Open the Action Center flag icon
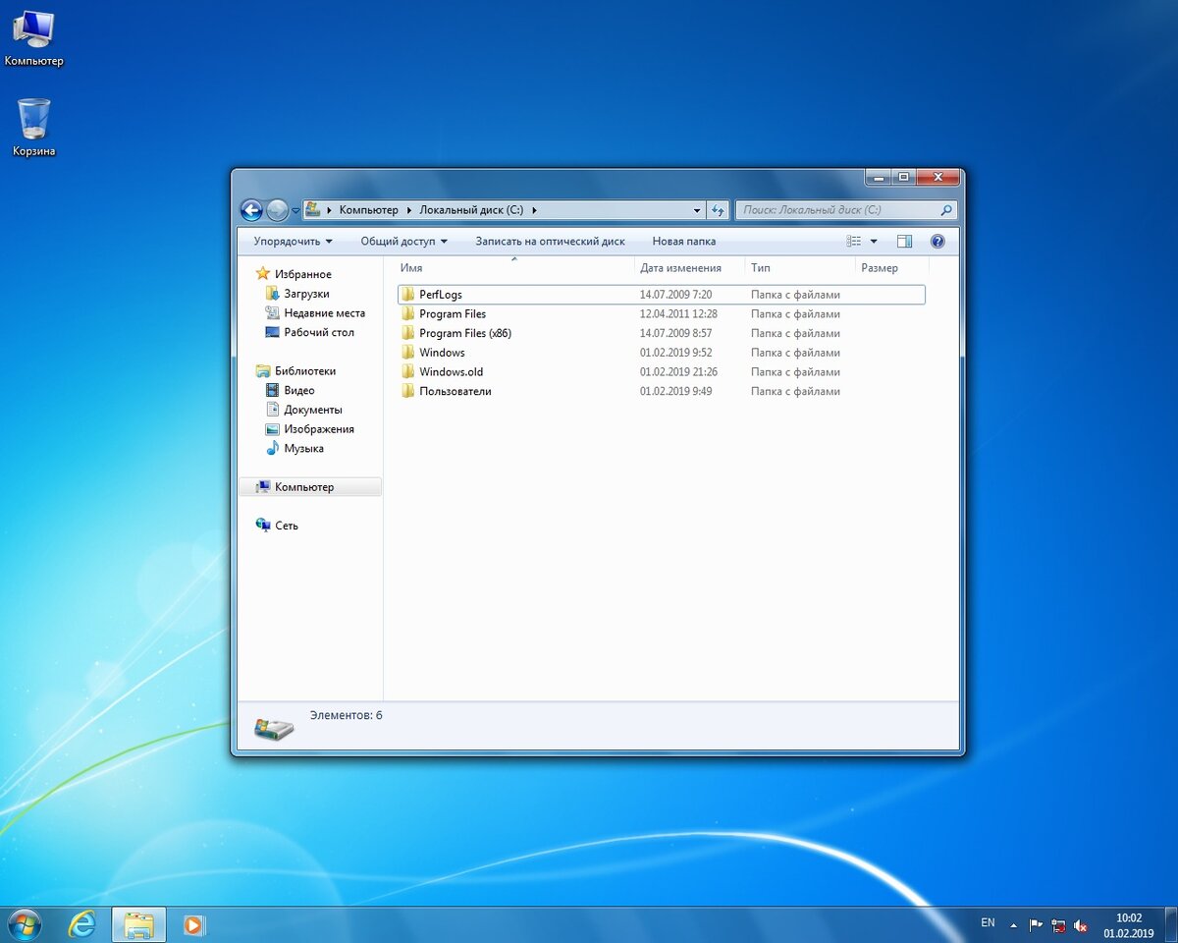1178x943 pixels. tap(1036, 925)
